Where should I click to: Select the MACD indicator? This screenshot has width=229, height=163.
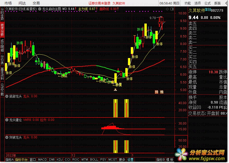(43, 160)
